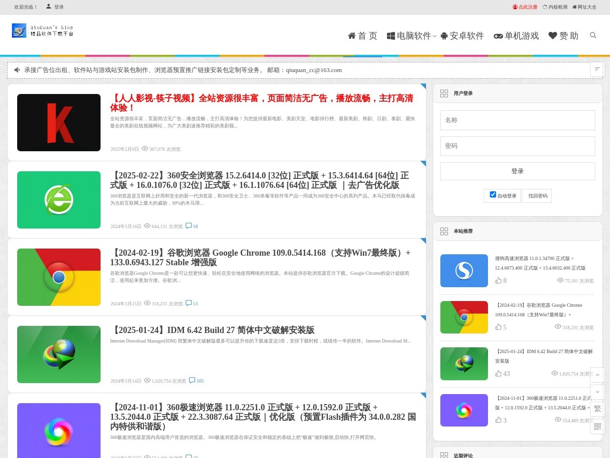Screen dimensions: 610x458
Task: Click date text 2024年3月16日
Action: click(126, 227)
